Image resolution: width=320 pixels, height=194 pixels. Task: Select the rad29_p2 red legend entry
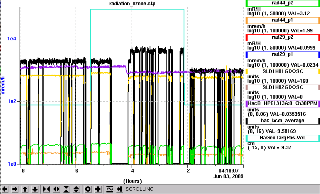[283, 38]
